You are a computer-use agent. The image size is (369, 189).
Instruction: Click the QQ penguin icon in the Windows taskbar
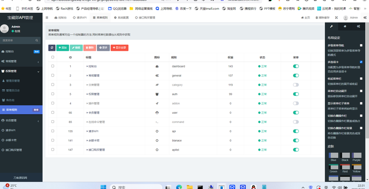(253, 187)
